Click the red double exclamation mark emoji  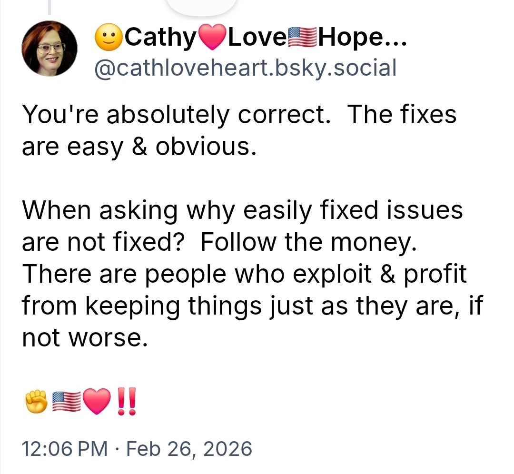(126, 401)
